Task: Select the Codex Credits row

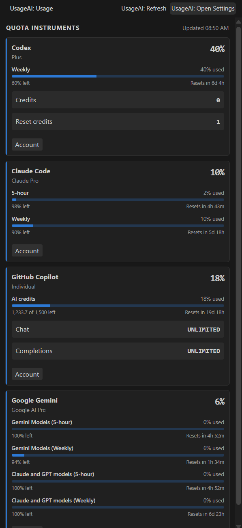Action: coord(118,100)
